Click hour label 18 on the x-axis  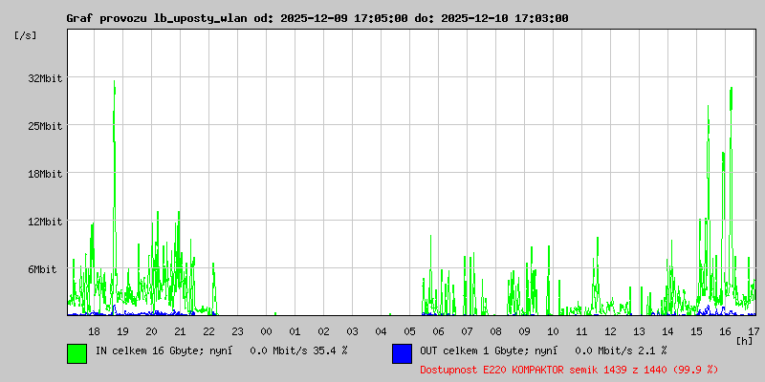click(94, 331)
